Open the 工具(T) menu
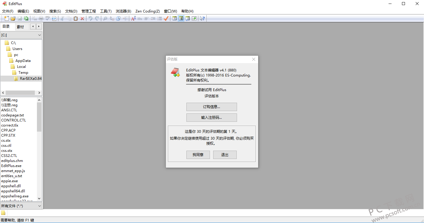Viewport: 424px width, 223px height. 106,11
